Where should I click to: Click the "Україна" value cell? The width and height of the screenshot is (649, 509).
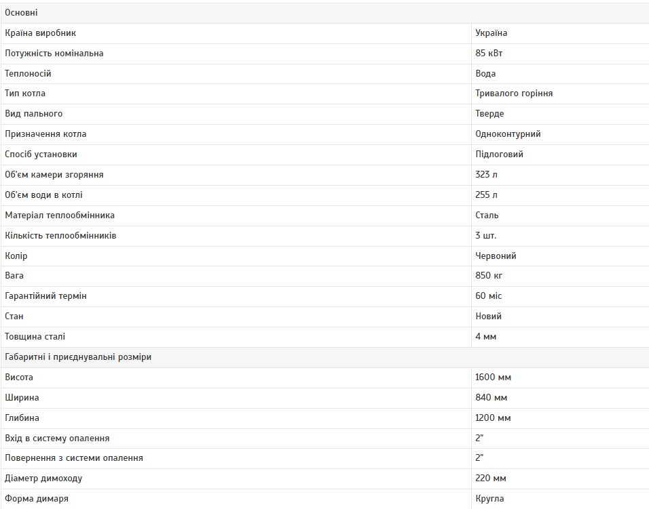point(492,33)
